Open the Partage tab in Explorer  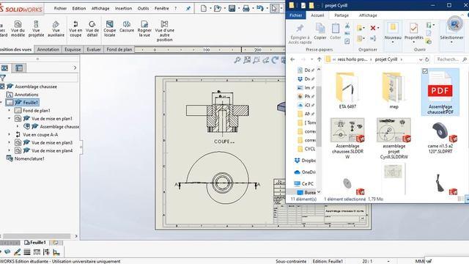point(341,15)
